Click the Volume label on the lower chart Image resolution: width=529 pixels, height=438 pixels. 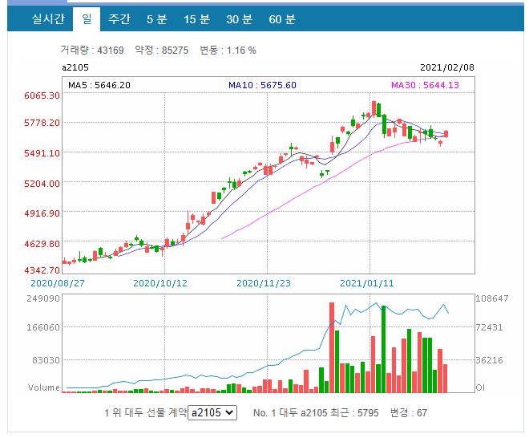click(x=44, y=387)
